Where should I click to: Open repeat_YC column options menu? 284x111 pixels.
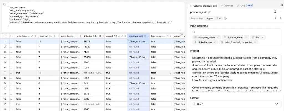[125, 36]
